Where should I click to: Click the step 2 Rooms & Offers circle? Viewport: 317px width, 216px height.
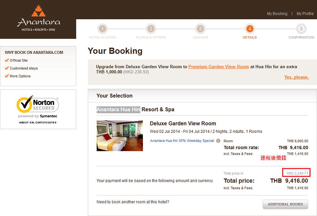151,29
